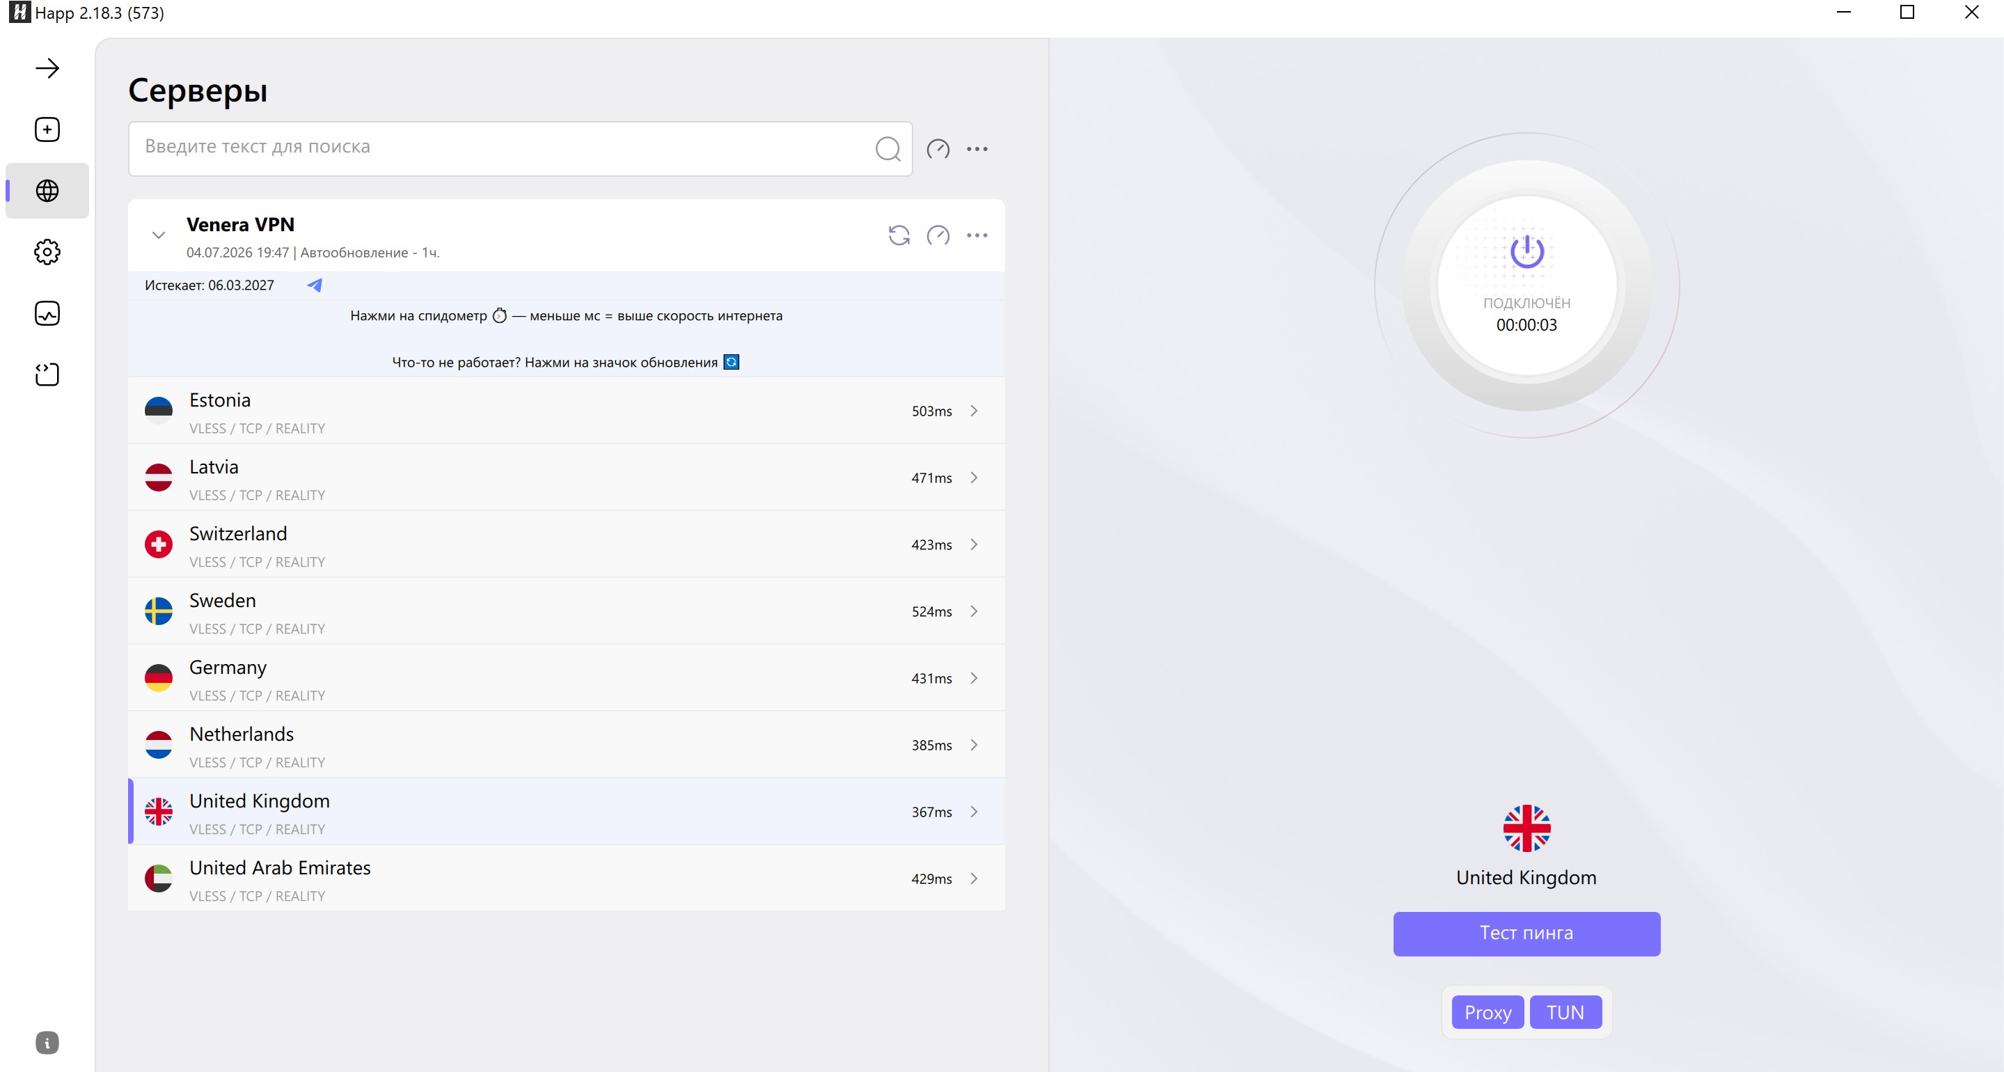This screenshot has width=2004, height=1072.
Task: Open the Venera VPN three-dots menu
Action: [977, 235]
